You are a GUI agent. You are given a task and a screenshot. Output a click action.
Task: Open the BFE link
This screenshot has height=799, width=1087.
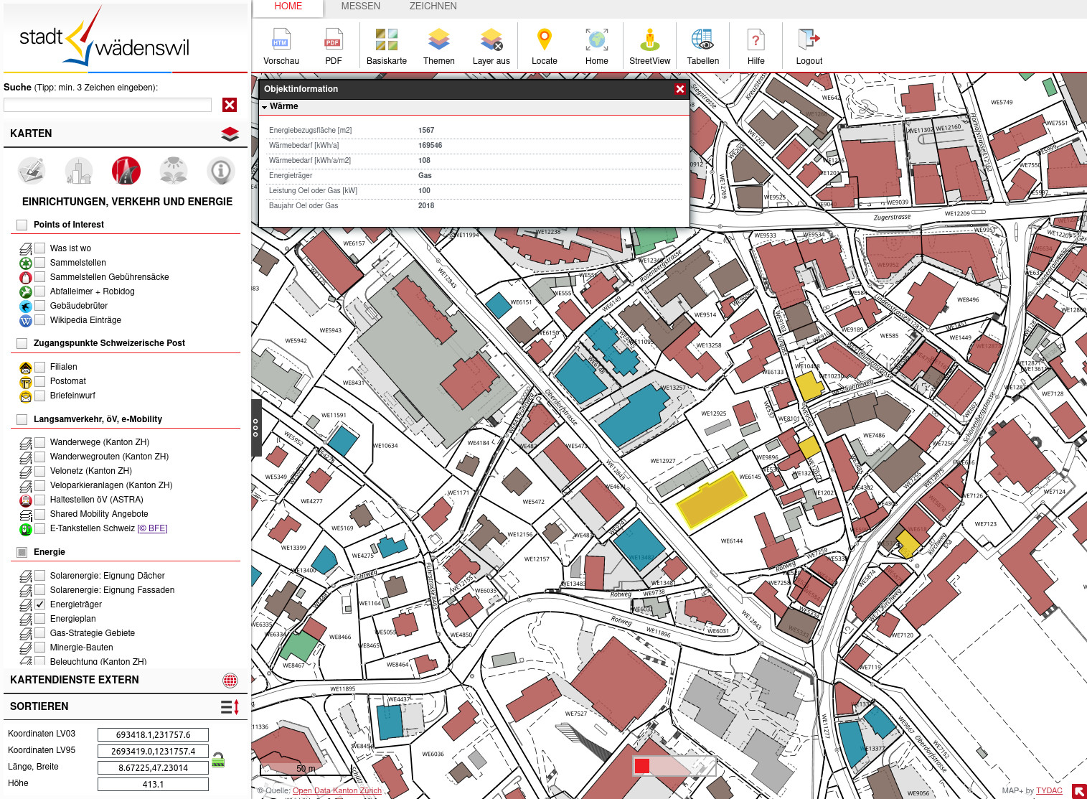coord(152,528)
